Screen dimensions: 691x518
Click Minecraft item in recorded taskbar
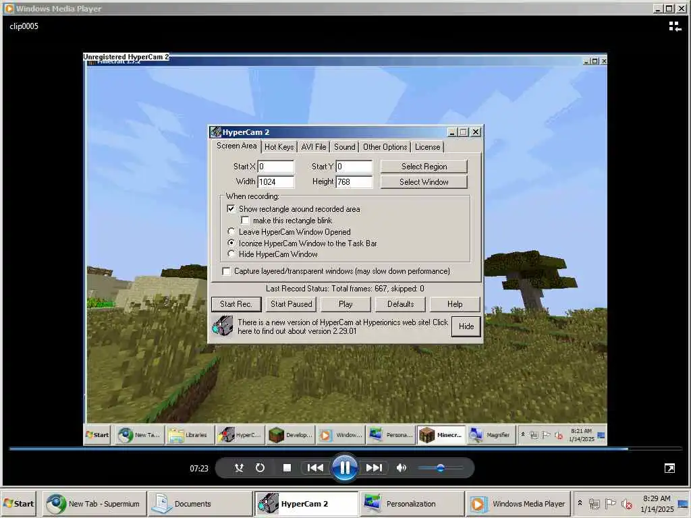coord(441,435)
